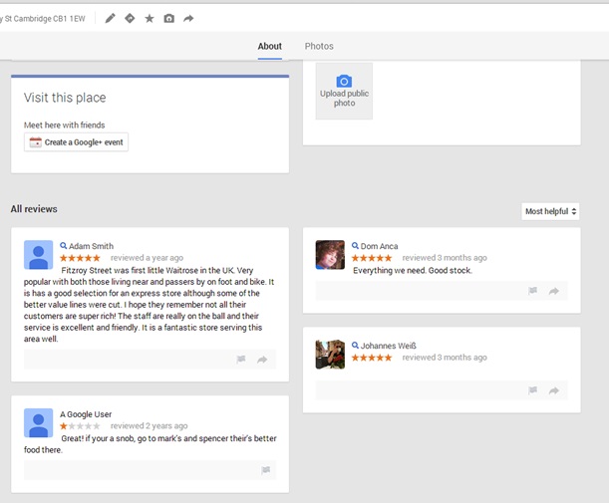Click the star icon in header
The height and width of the screenshot is (503, 609).
(150, 18)
